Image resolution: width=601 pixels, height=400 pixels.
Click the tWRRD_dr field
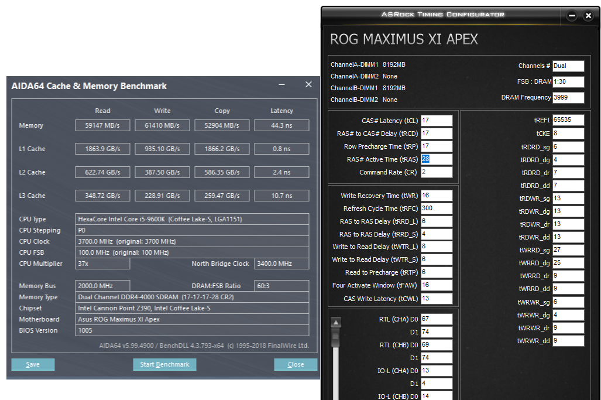568,276
